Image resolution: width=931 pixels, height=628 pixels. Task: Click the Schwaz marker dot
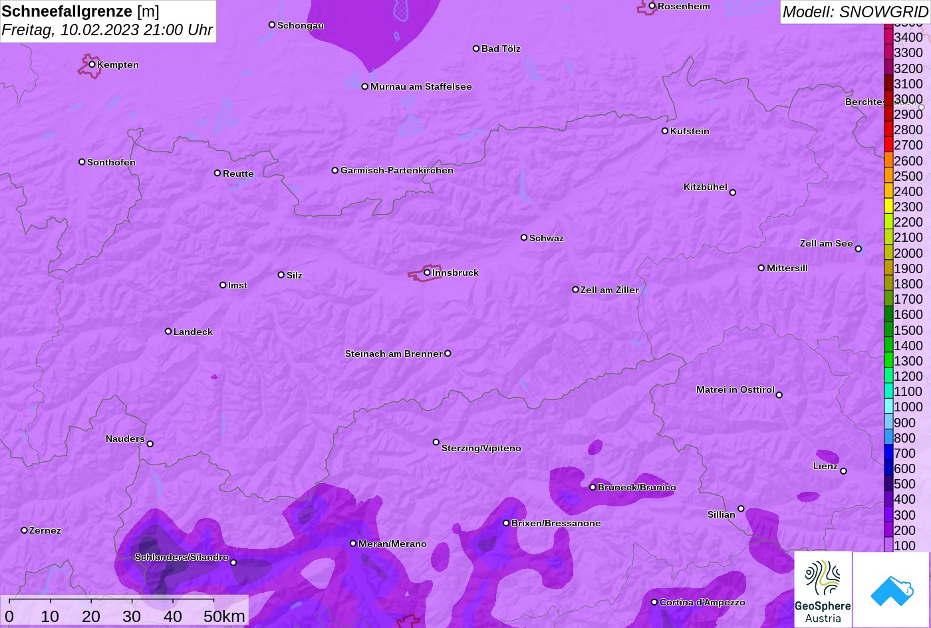click(x=524, y=237)
